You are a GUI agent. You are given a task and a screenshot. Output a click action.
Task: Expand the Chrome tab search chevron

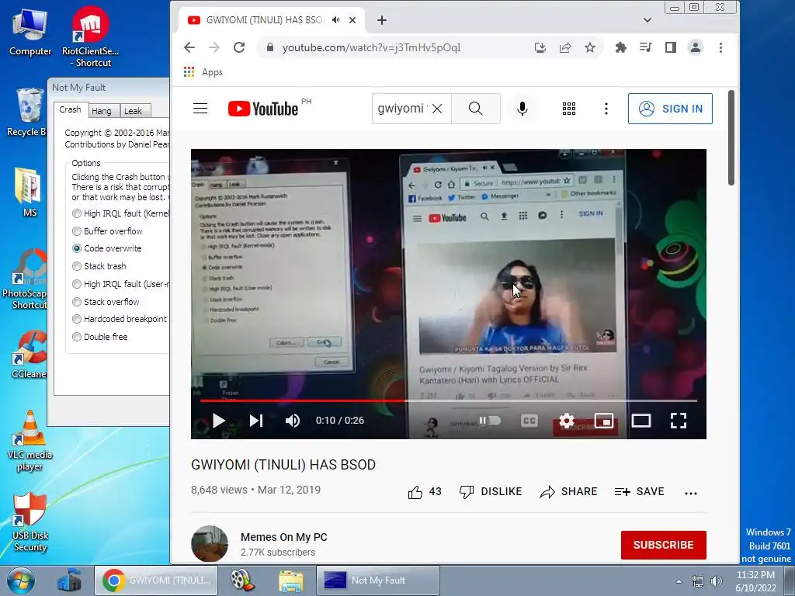pos(647,20)
